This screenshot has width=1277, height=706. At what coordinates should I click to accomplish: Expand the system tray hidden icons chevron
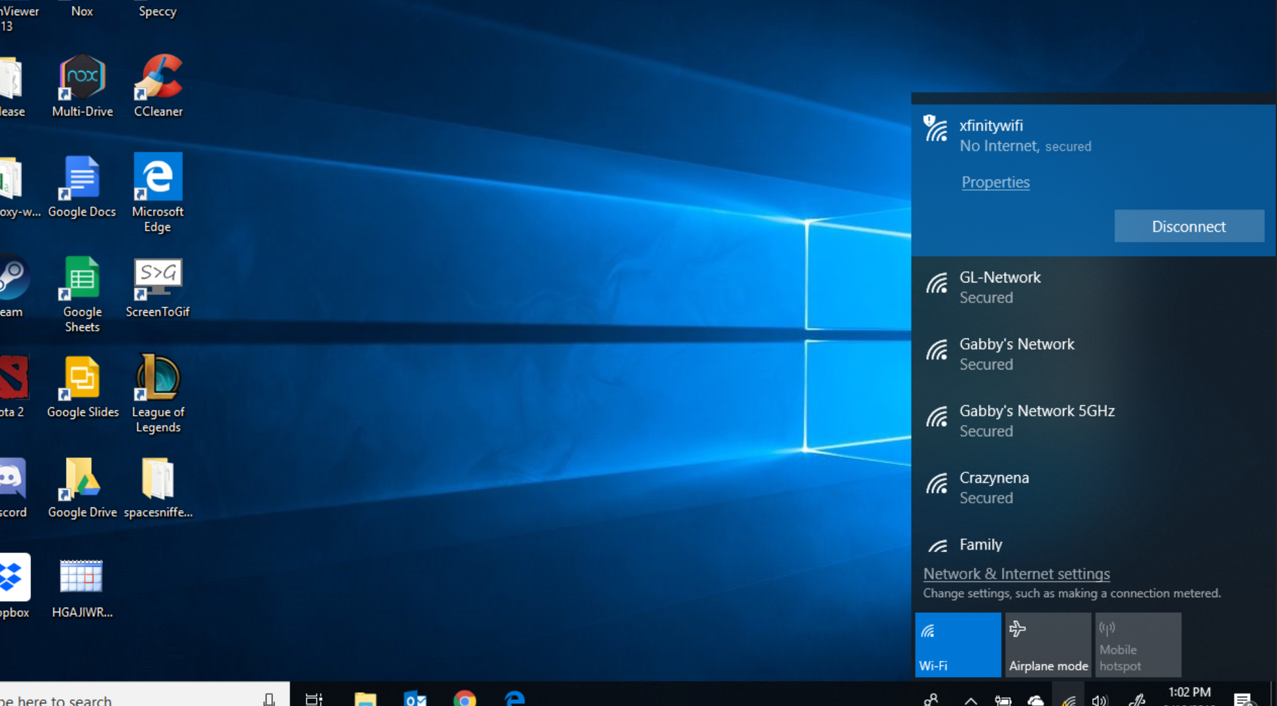tap(970, 700)
